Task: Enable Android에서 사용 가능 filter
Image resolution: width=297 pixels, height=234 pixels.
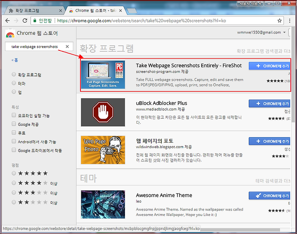Action: tap(14, 141)
